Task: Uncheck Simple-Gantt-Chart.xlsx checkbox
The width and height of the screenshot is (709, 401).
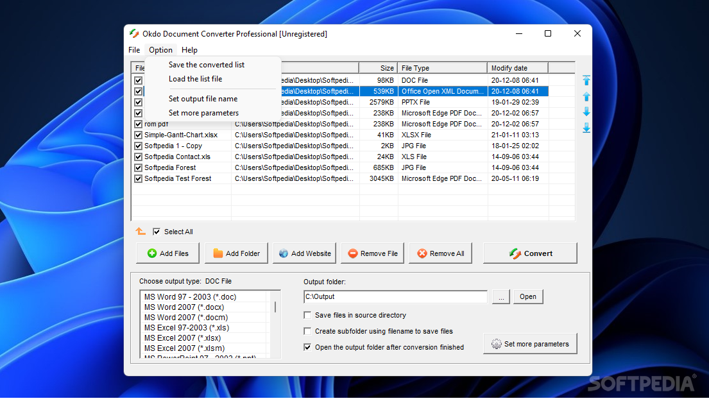Action: click(x=139, y=135)
